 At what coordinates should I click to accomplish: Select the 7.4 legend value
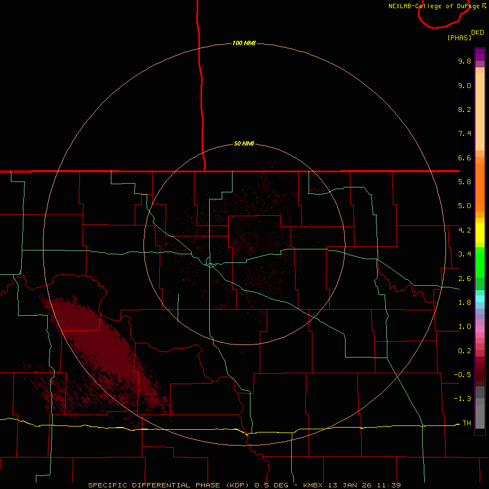tap(465, 134)
